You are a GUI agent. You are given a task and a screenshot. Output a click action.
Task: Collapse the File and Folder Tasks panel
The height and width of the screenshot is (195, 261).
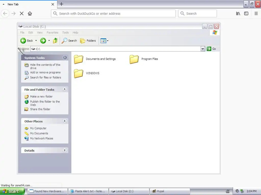(x=65, y=89)
